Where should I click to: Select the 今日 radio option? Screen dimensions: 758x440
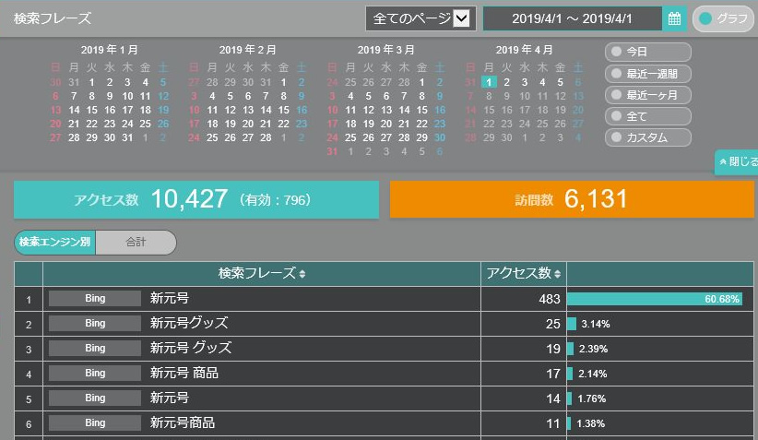647,52
